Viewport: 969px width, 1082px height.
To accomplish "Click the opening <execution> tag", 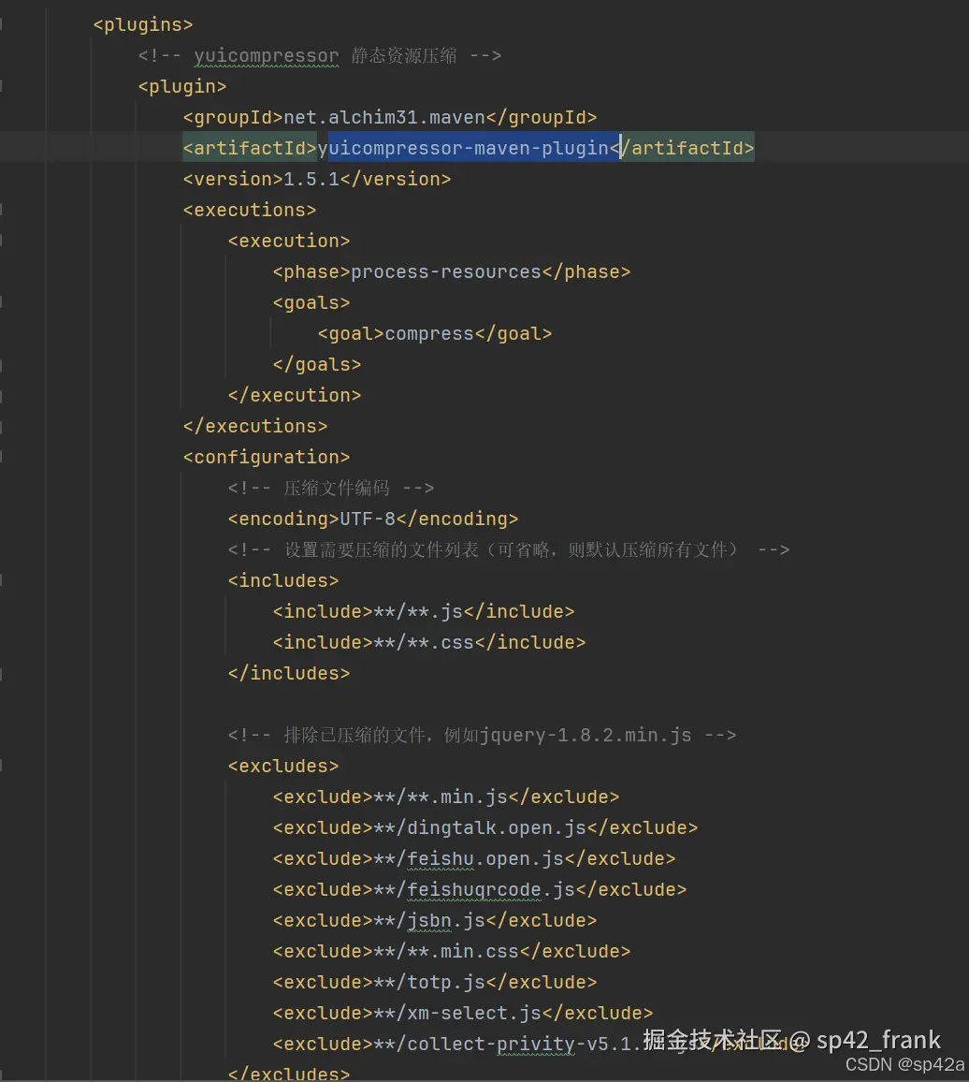I will 289,241.
